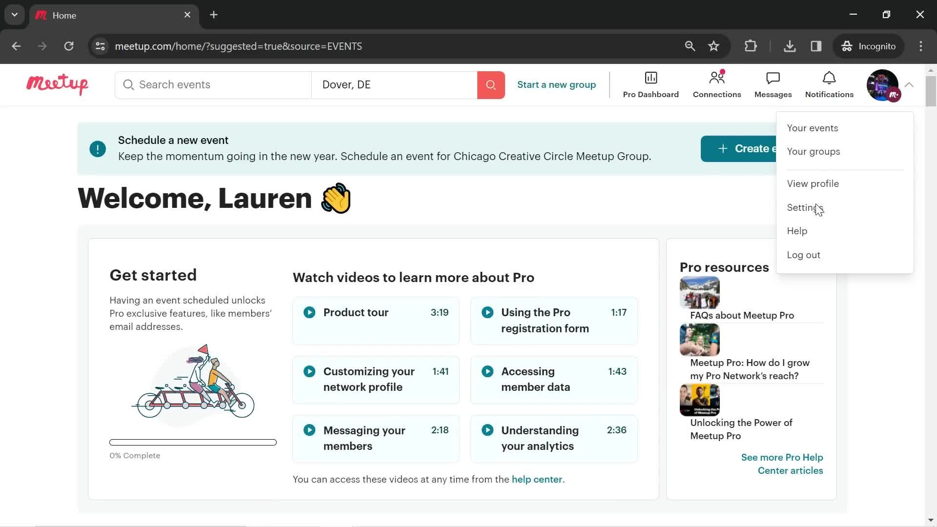
Task: Open Your events dropdown option
Action: 813,127
